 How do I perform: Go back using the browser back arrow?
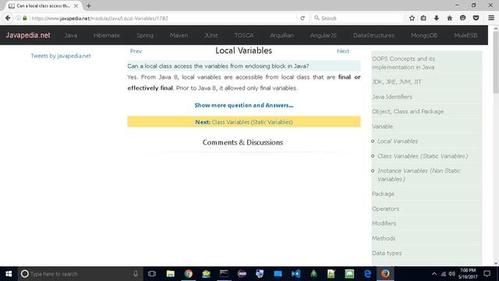coord(8,18)
